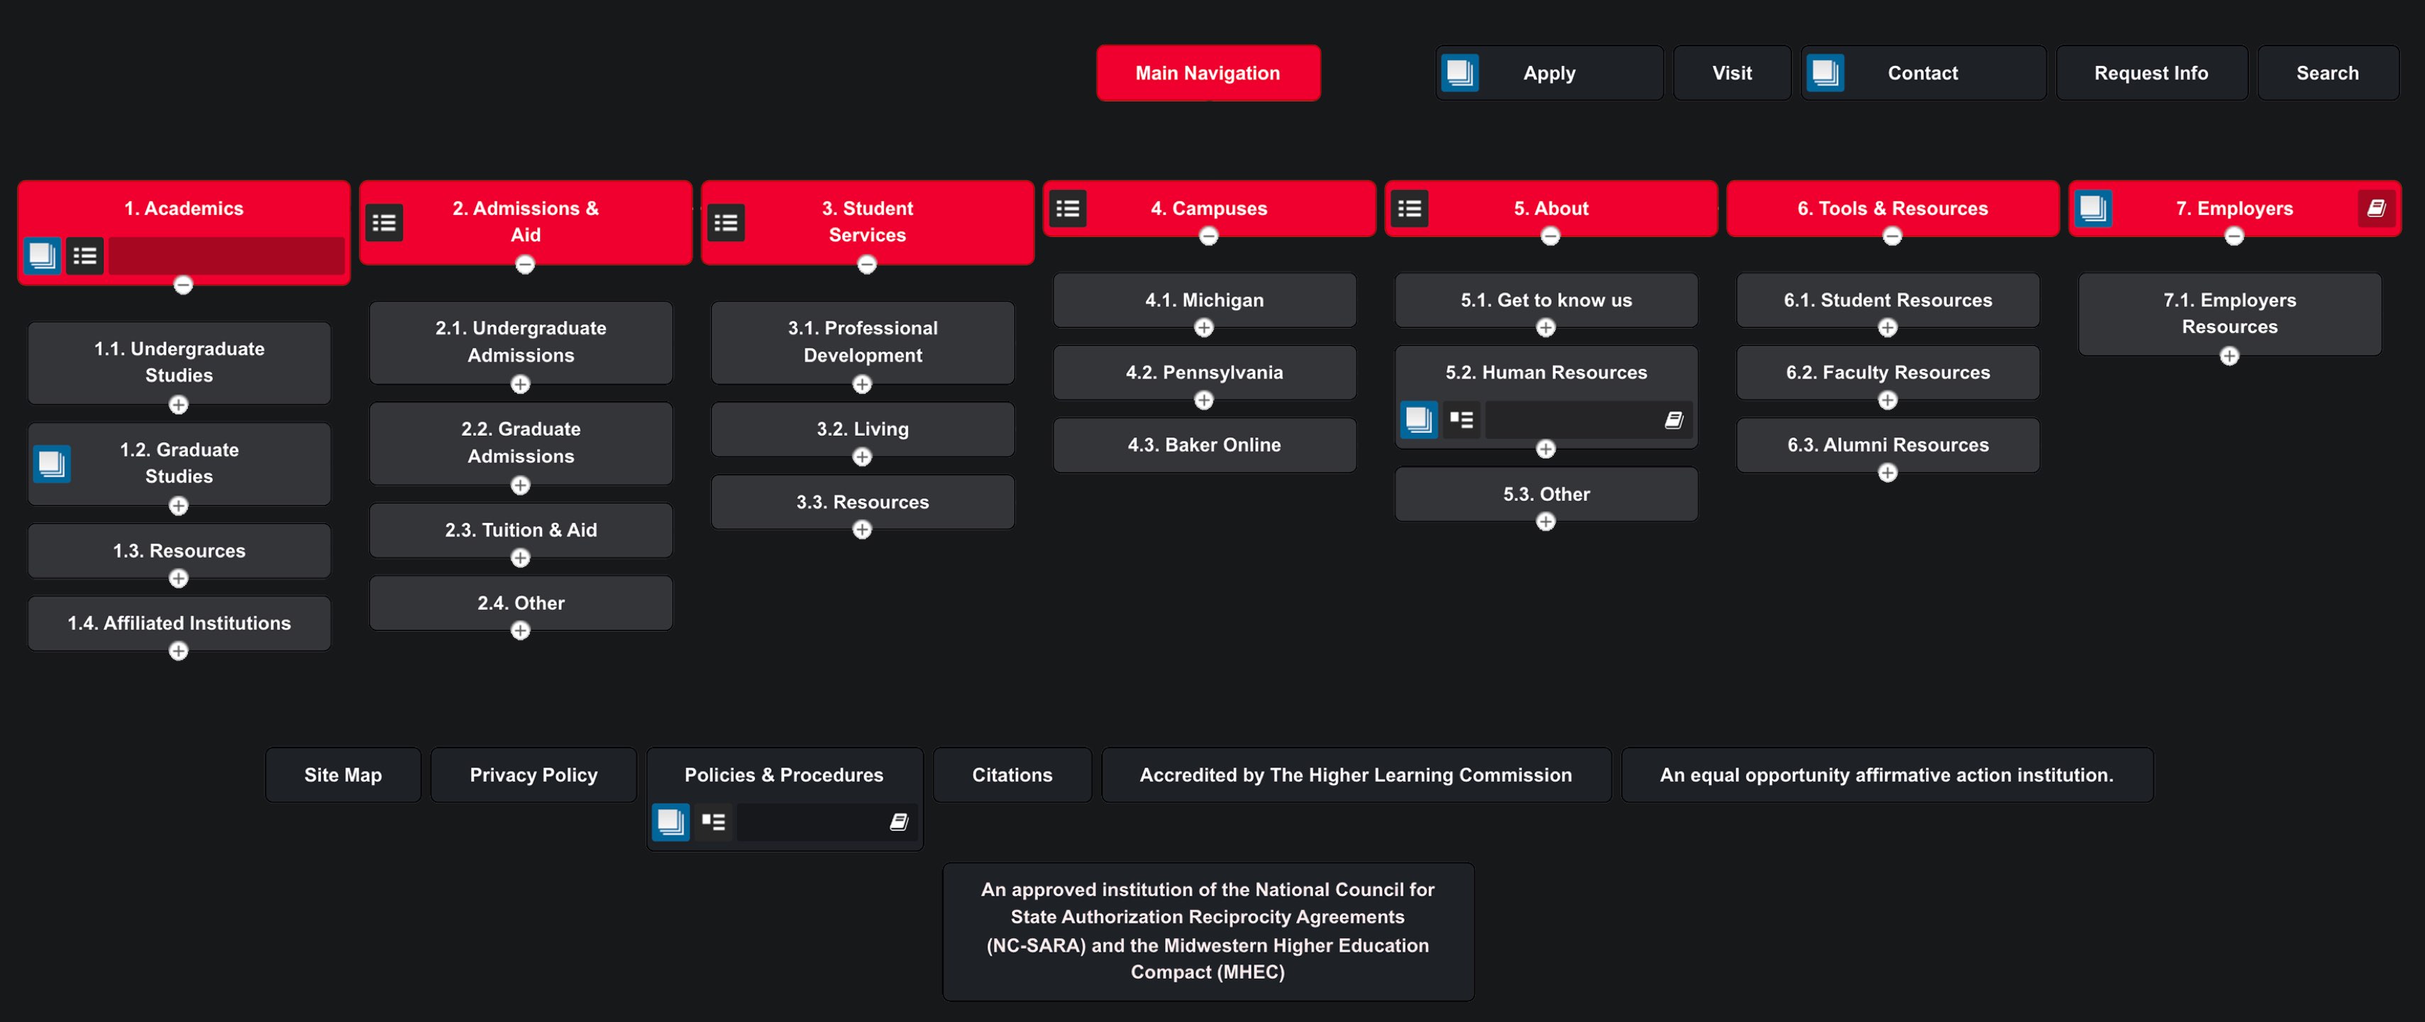Viewport: 2425px width, 1022px height.
Task: Collapse the 3. Student Services branch
Action: [x=867, y=265]
